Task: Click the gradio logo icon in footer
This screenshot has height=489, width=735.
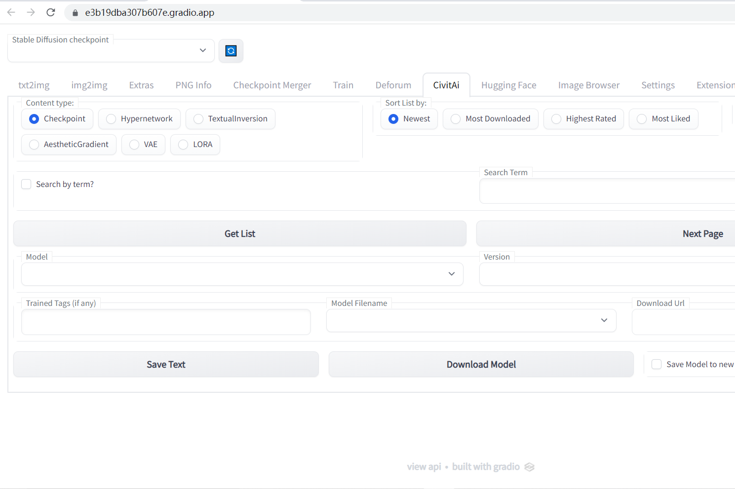Action: click(x=530, y=467)
